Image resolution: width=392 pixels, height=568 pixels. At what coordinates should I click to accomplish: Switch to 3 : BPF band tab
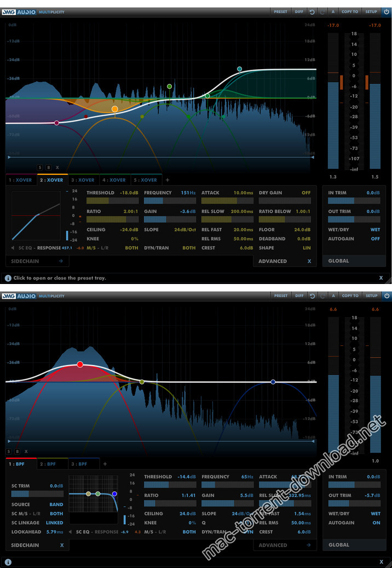pyautogui.click(x=84, y=464)
